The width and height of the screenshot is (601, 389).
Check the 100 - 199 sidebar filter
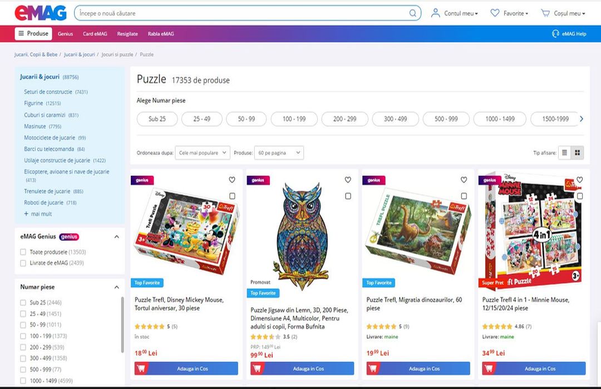point(23,336)
